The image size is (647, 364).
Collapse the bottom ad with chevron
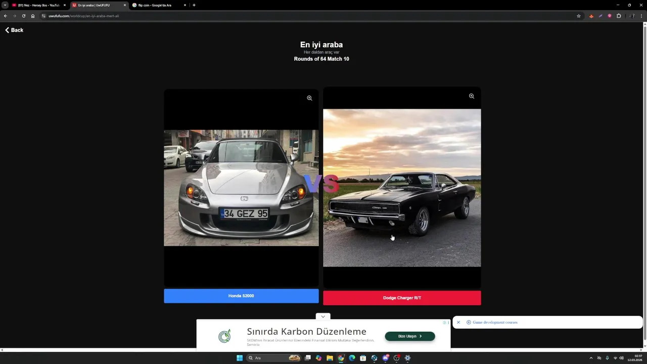323,316
